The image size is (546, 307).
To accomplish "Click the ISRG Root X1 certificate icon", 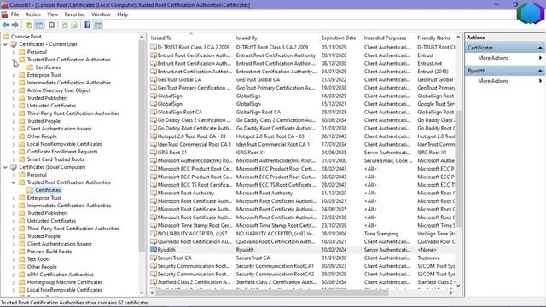I will coord(154,153).
